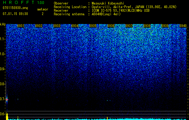Click the HROFFT 1.0.0 title text

23,2
